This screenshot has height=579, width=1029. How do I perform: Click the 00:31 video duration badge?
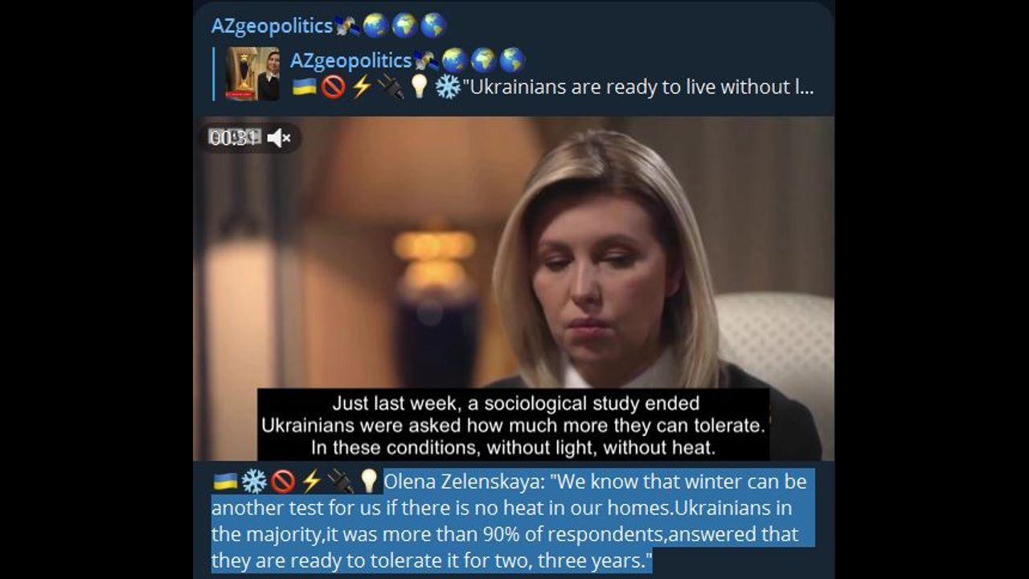point(234,138)
